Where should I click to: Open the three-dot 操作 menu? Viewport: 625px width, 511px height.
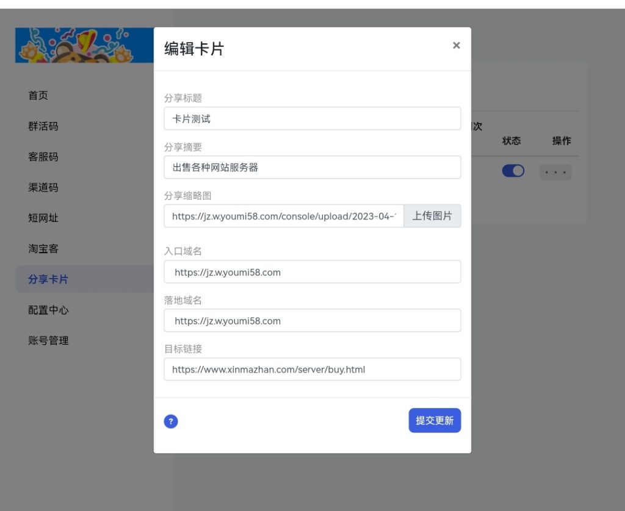[555, 172]
